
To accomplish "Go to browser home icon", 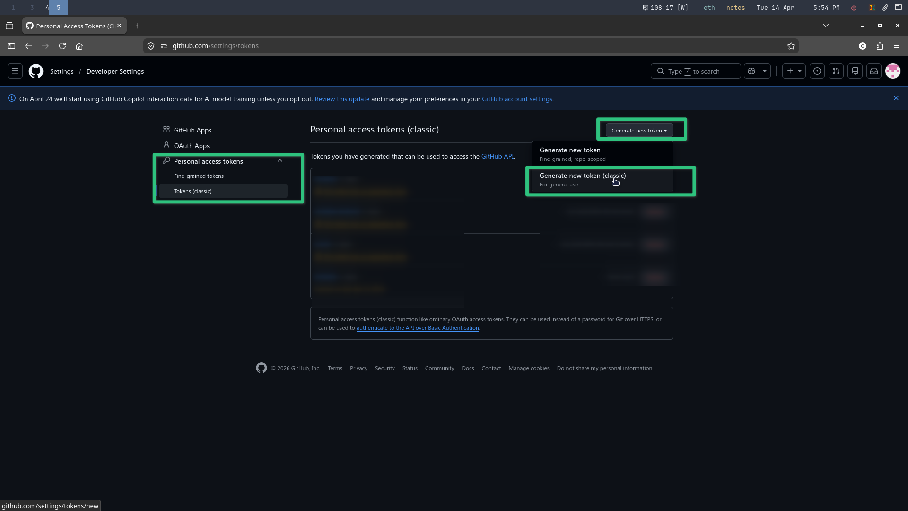I will [x=79, y=46].
